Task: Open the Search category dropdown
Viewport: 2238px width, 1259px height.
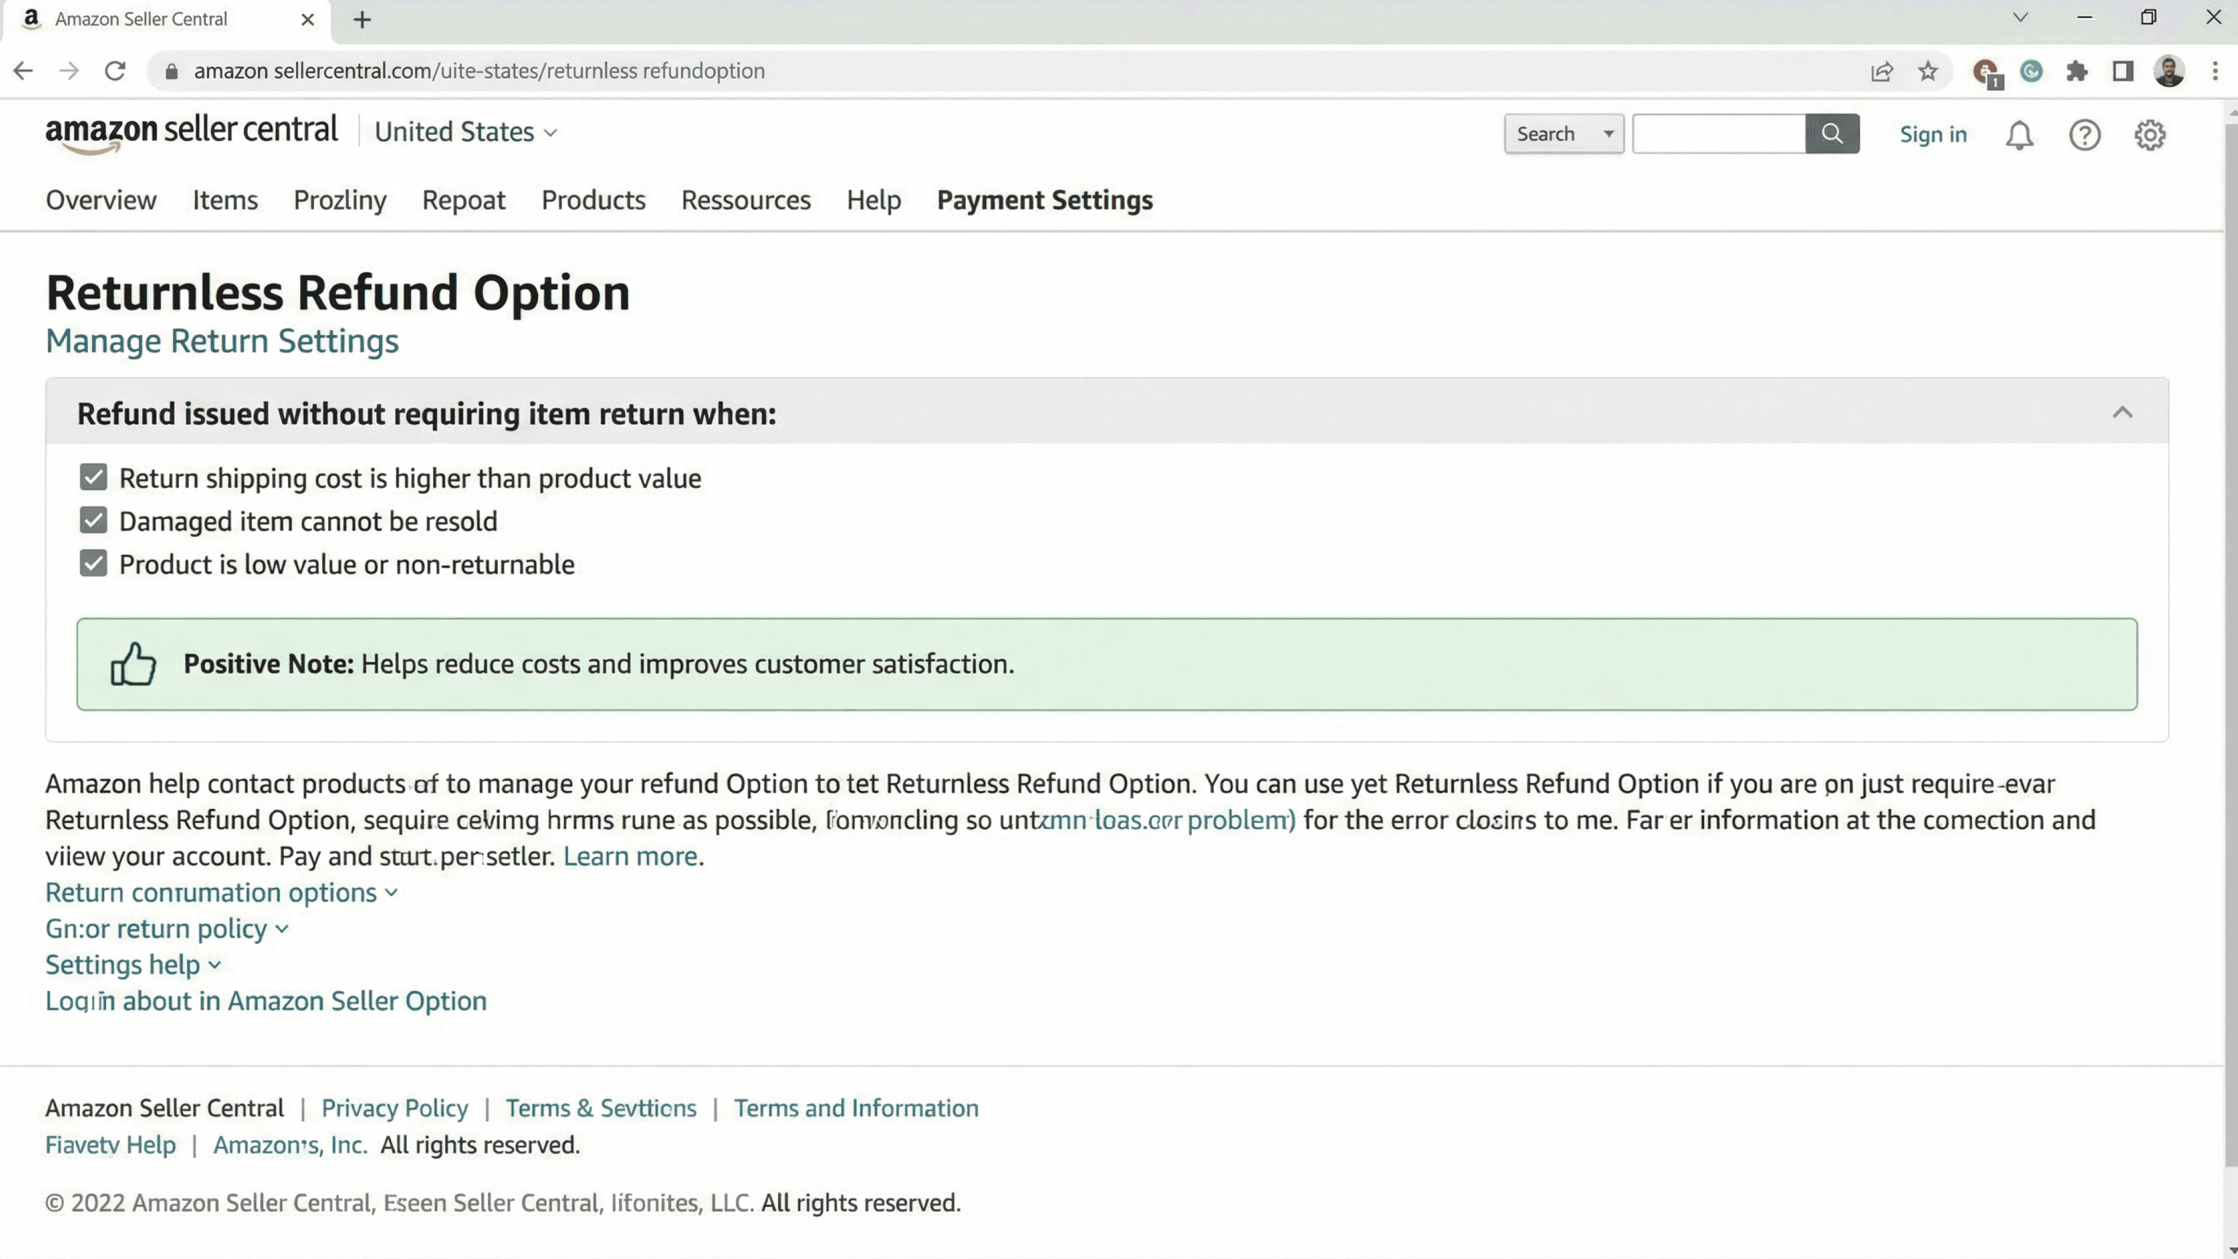Action: click(x=1563, y=134)
